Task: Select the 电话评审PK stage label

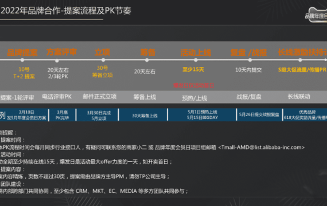Action: tap(57, 97)
